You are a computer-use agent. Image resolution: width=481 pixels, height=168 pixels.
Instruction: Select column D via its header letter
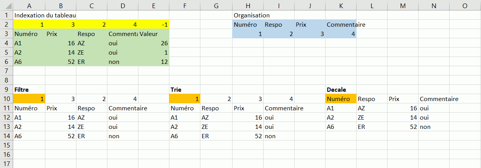pos(122,5)
